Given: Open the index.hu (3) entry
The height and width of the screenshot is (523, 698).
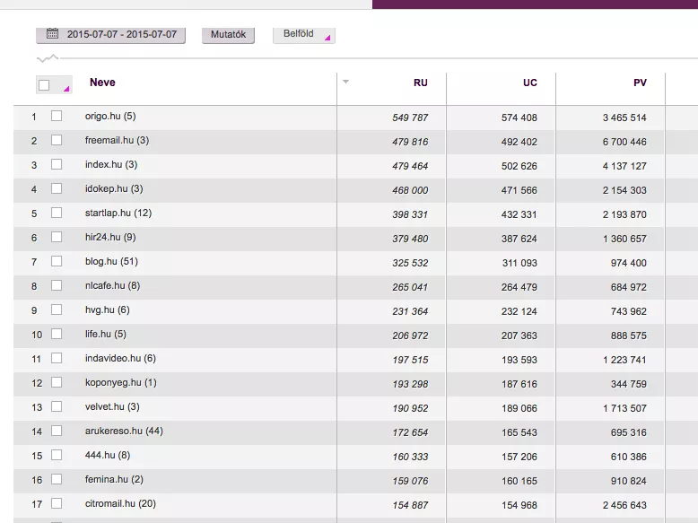Looking at the screenshot, I should pyautogui.click(x=111, y=165).
